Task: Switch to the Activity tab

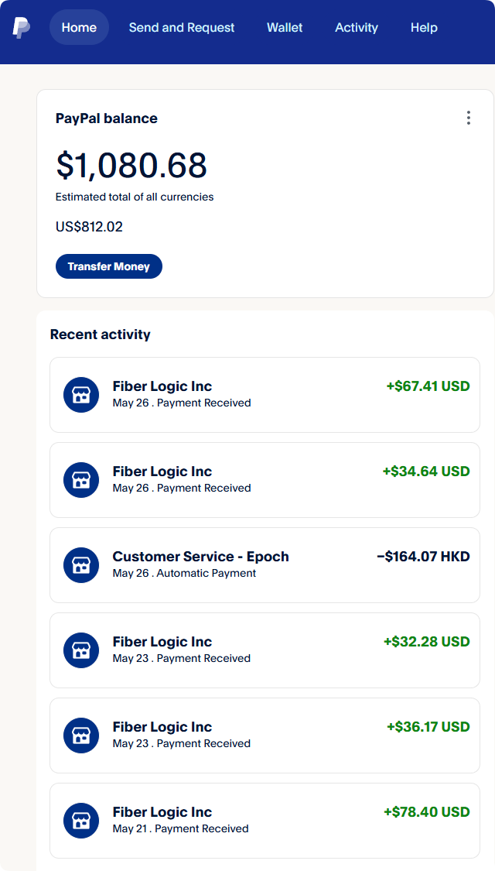Action: pyautogui.click(x=357, y=27)
